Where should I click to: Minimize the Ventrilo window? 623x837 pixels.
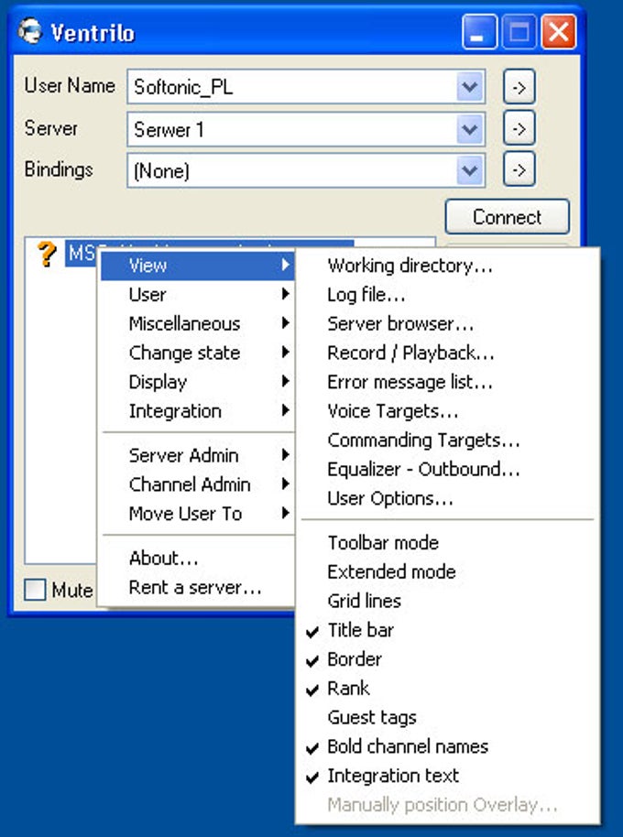coord(479,32)
